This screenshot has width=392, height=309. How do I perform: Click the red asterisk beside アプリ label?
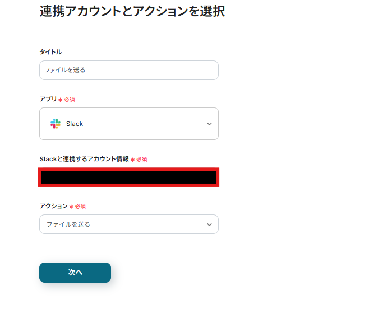click(x=61, y=100)
